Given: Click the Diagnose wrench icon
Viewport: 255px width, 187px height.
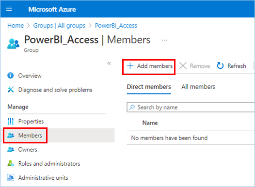Looking at the screenshot, I should 11,90.
